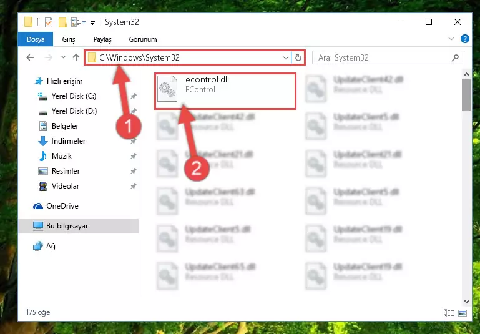
Task: Open the recent locations dropdown arrow
Action: coord(63,57)
